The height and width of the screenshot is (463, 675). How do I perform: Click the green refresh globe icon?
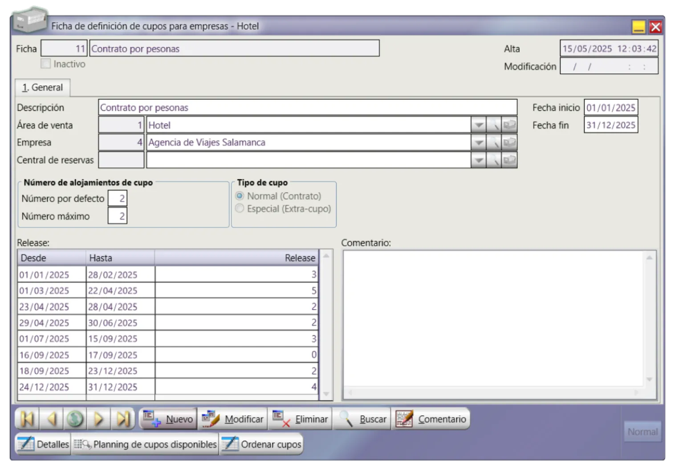(x=75, y=419)
